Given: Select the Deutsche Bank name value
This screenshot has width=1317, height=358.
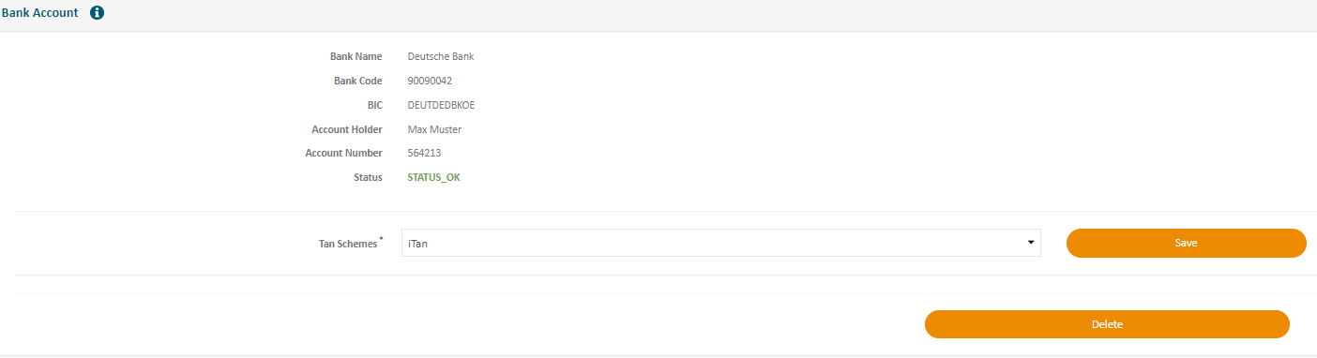Looking at the screenshot, I should click(441, 56).
